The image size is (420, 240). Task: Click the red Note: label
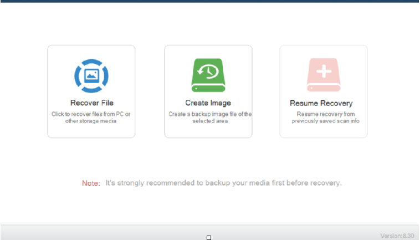tap(91, 183)
